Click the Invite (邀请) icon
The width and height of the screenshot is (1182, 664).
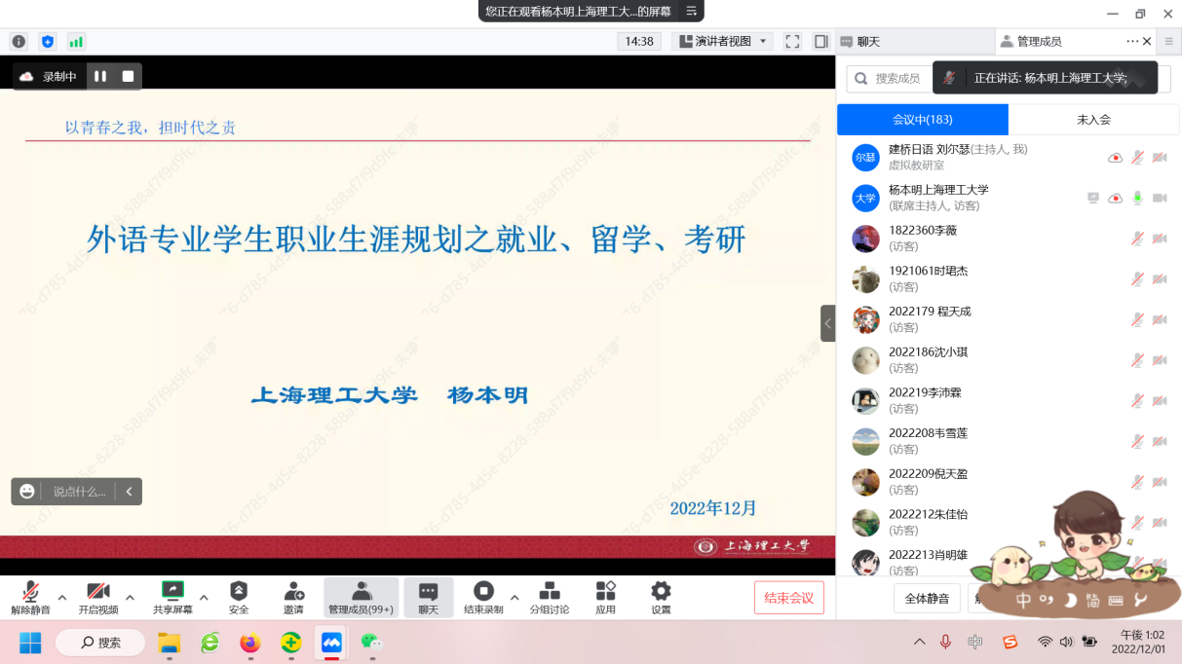(x=293, y=596)
